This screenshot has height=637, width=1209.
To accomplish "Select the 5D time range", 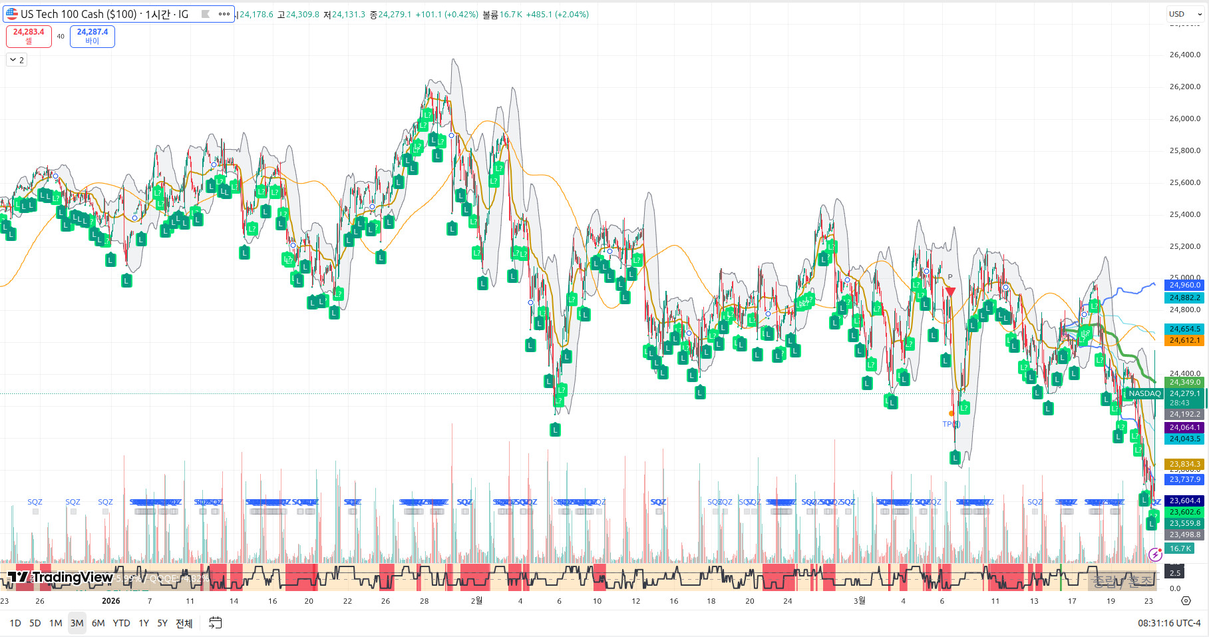I will pos(35,623).
